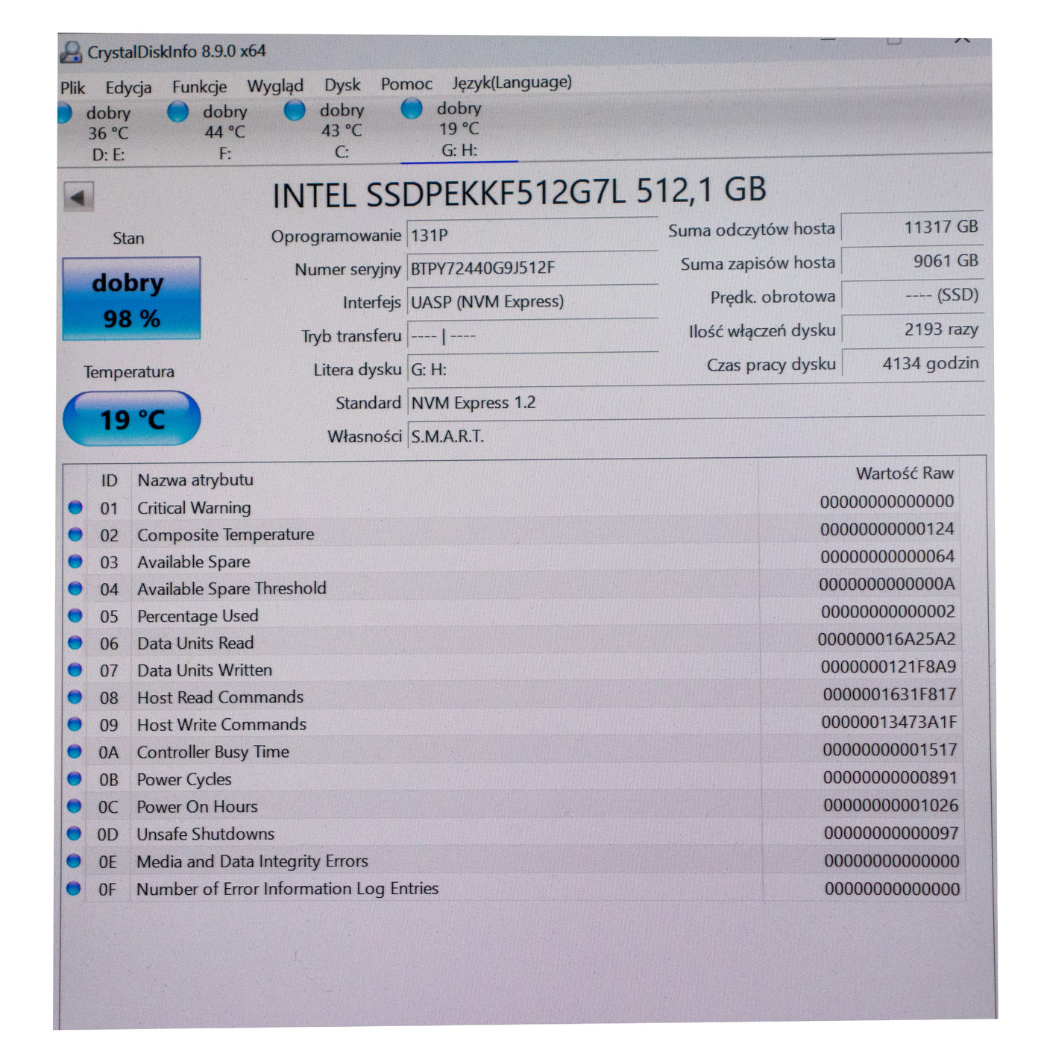
Task: Click rotation speed value ---- (SSD)
Action: [912, 295]
